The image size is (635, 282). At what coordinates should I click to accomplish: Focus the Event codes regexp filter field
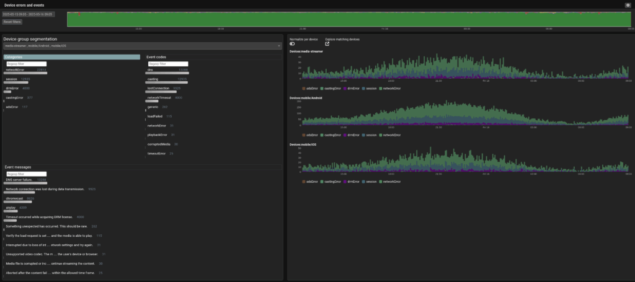(167, 63)
